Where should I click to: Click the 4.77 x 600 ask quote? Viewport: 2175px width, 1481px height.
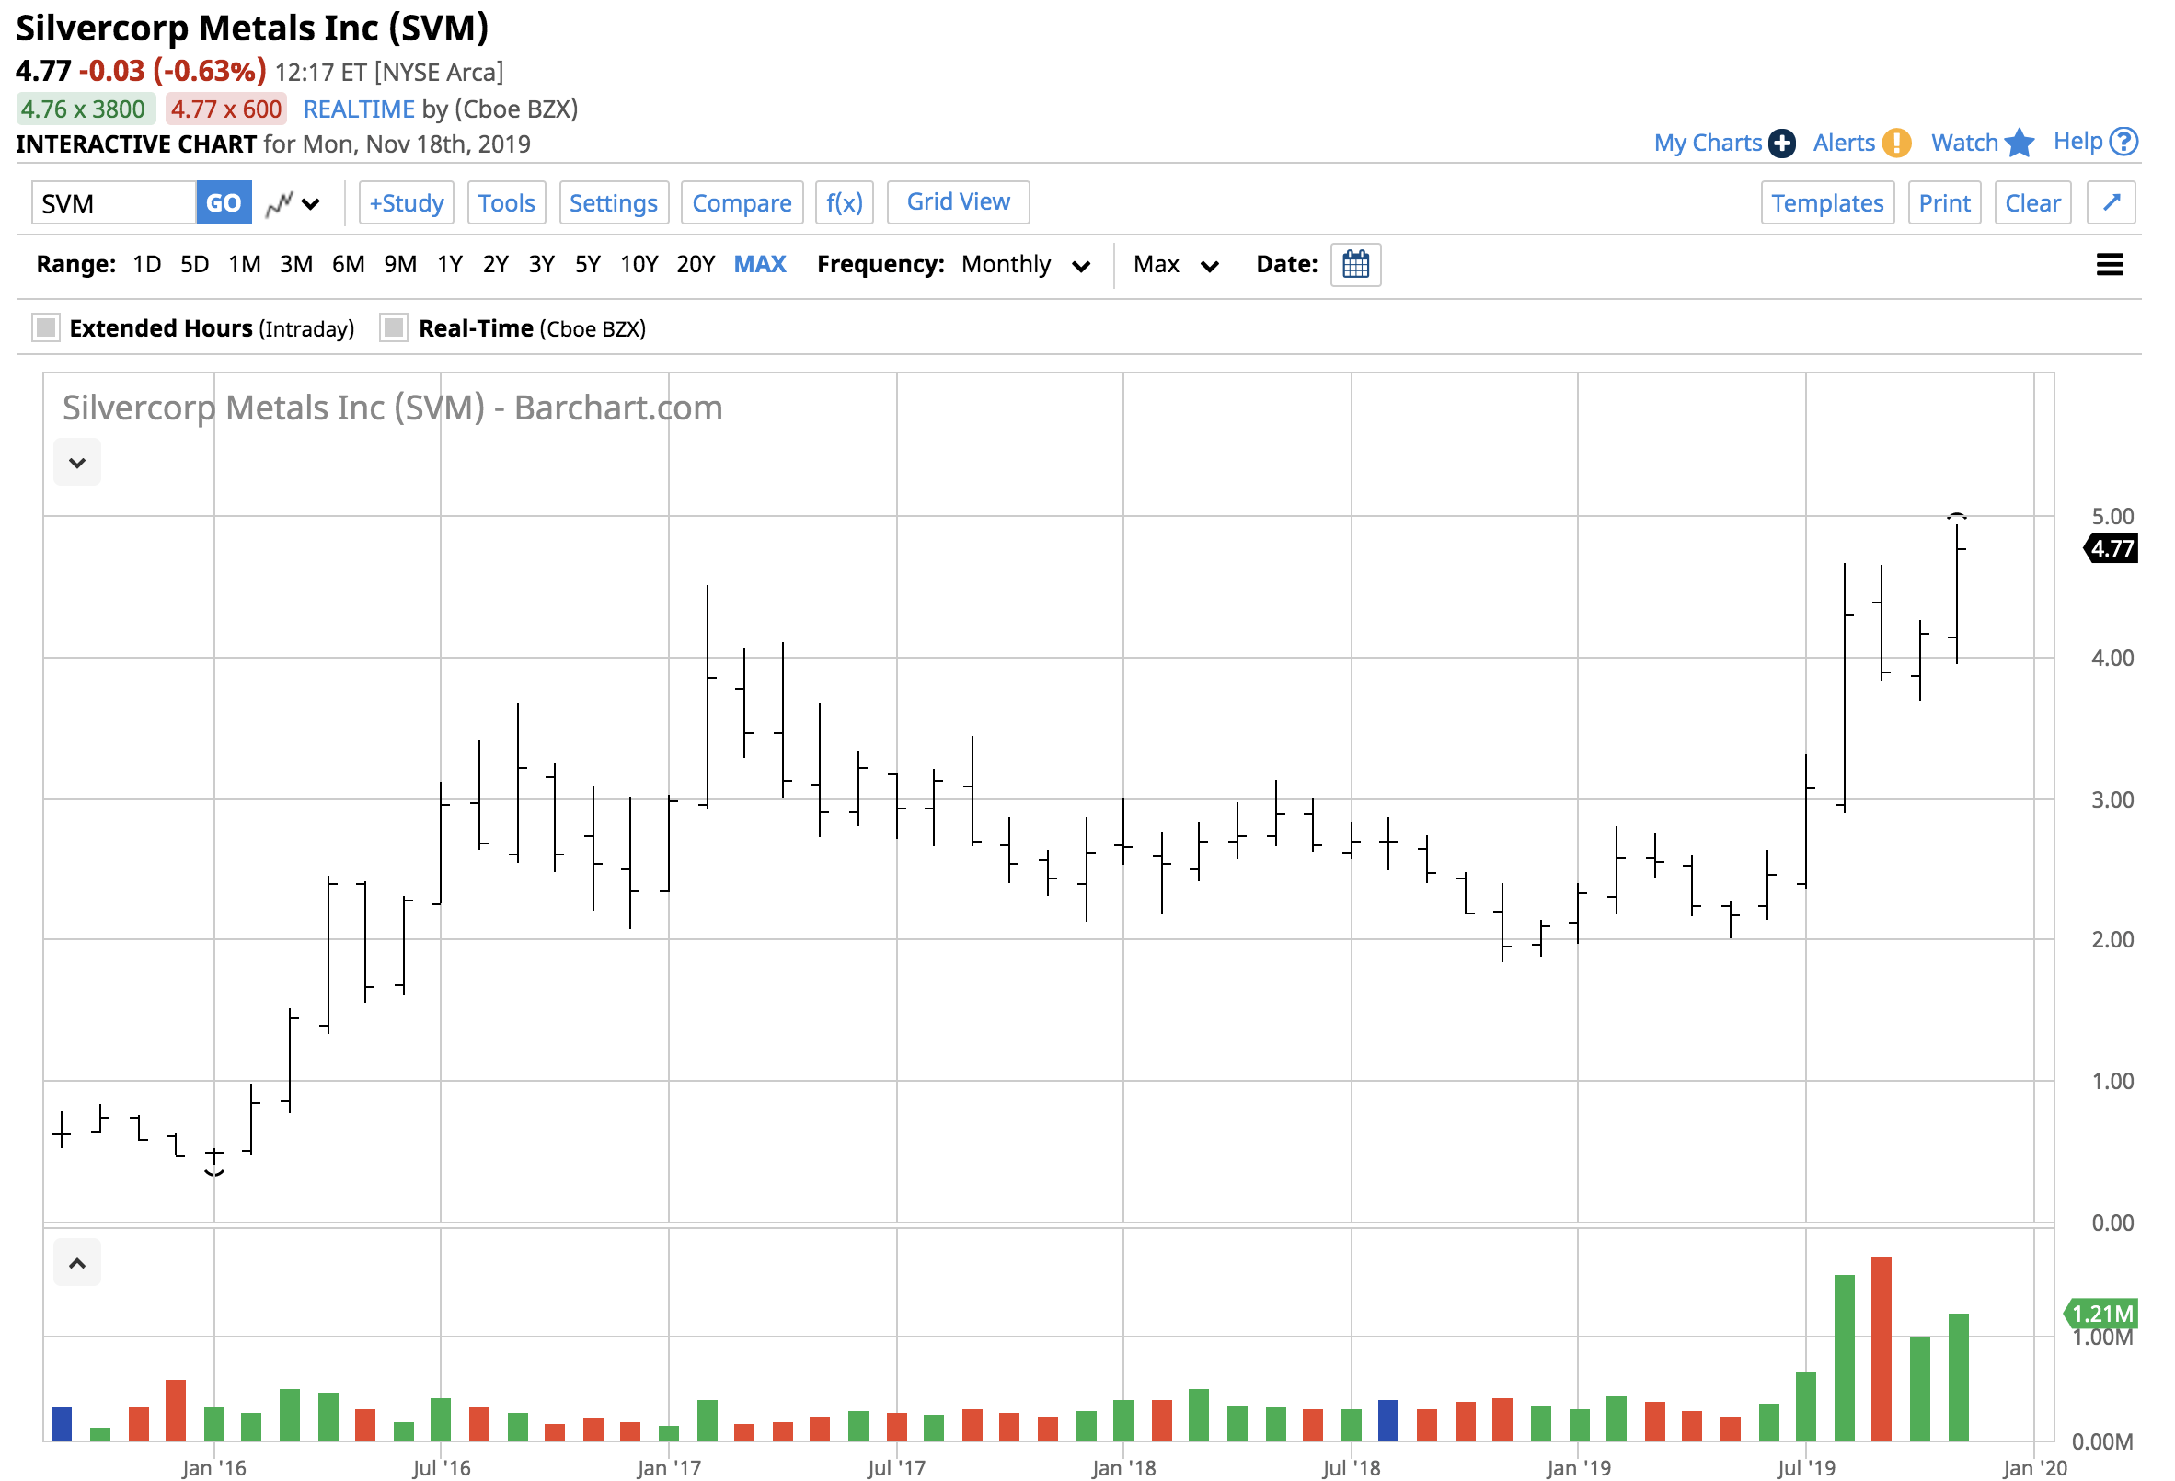[225, 109]
